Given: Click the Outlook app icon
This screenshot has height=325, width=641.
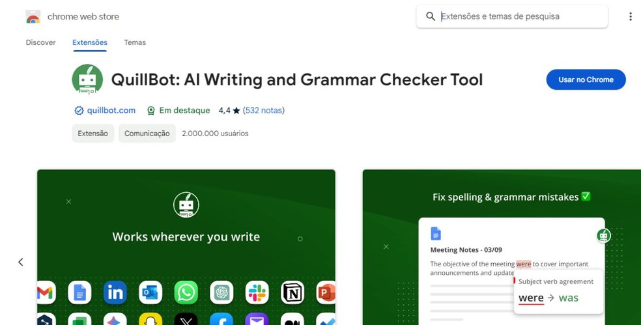Looking at the screenshot, I should [x=150, y=292].
